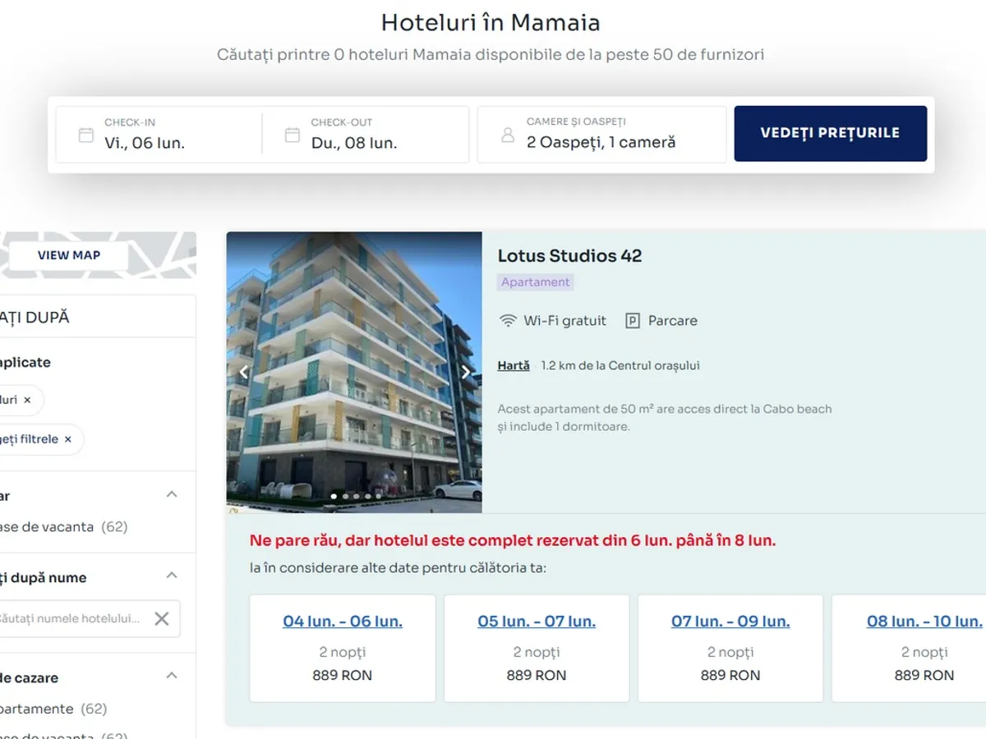Image resolution: width=986 pixels, height=739 pixels.
Task: Click the Parcare parking icon
Action: 632,321
